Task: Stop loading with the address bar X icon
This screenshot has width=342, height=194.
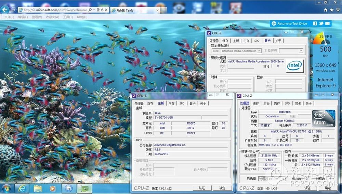Action: [106, 10]
